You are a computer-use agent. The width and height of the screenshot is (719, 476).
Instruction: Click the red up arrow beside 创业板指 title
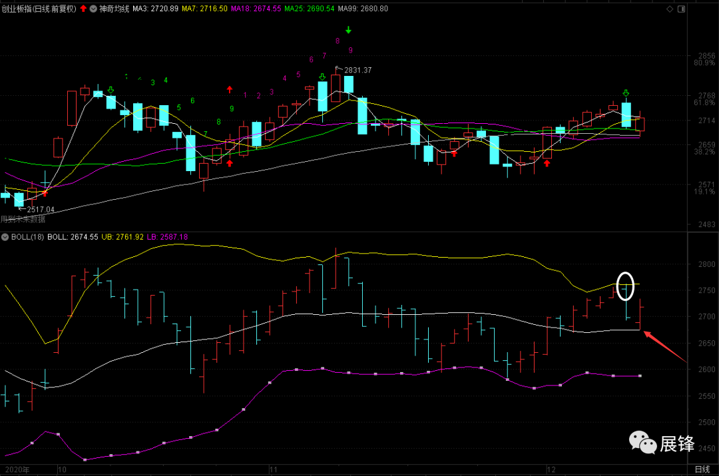pos(83,9)
